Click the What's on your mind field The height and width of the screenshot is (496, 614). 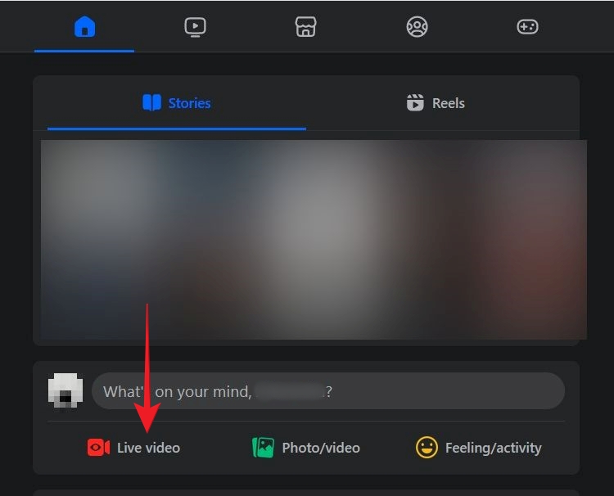pos(328,391)
